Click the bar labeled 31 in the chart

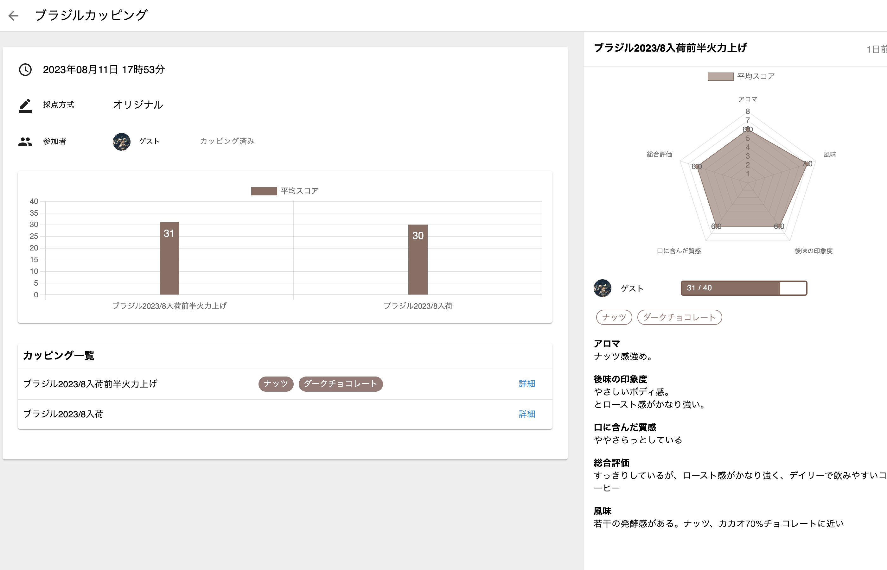click(x=169, y=258)
